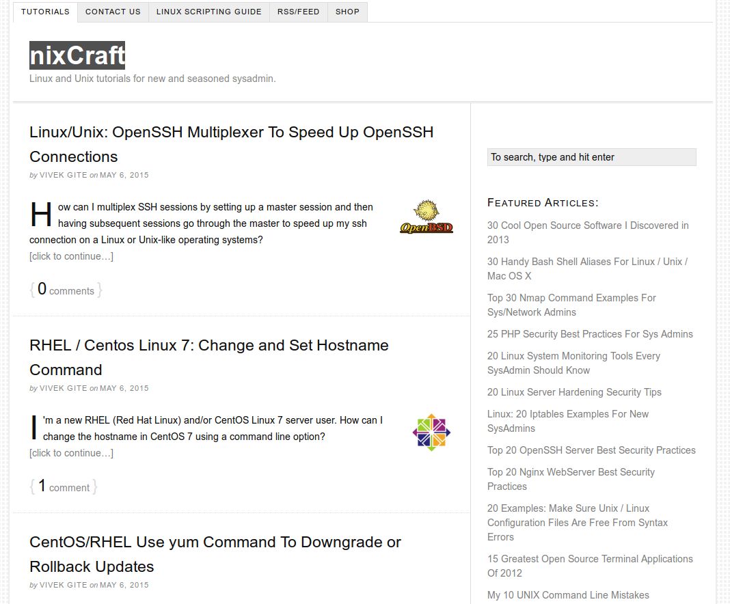Open the RSS/Feed tab
730x604 pixels.
299,12
